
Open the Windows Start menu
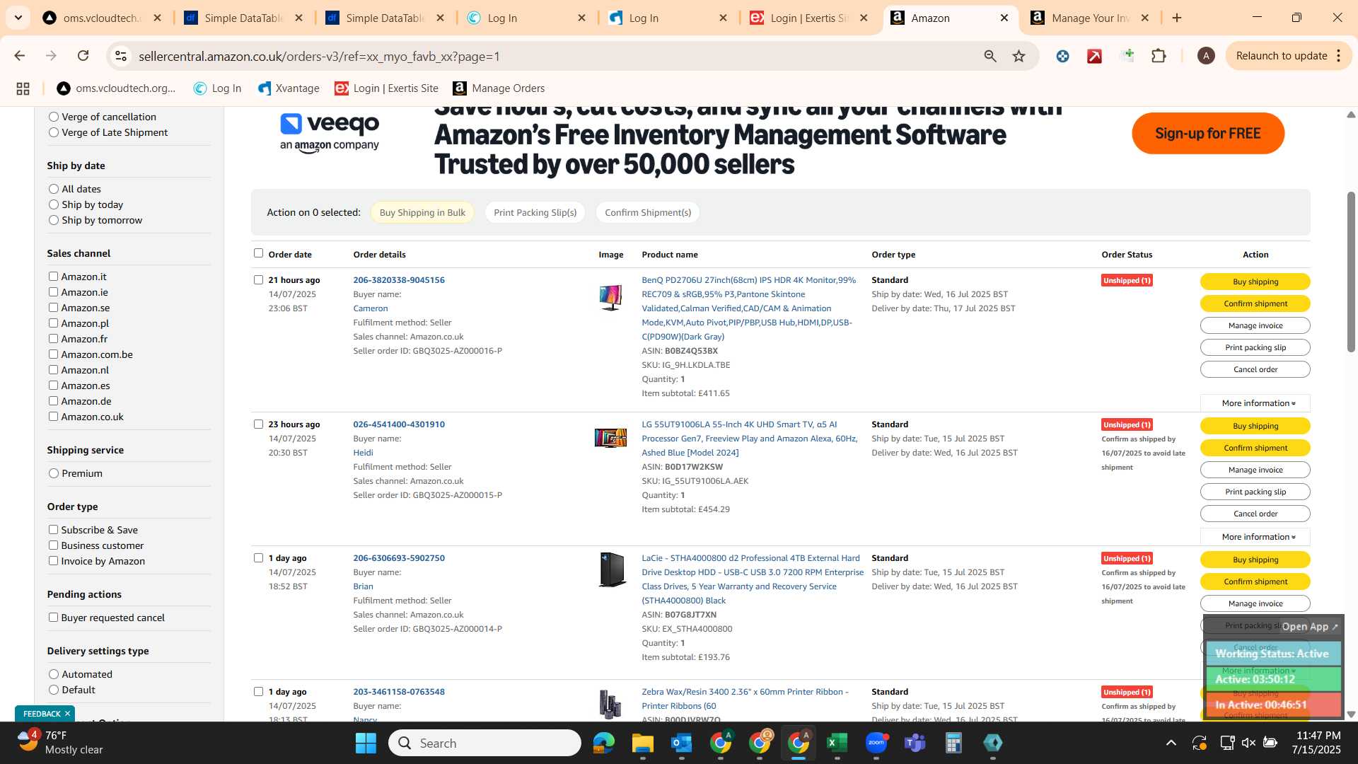click(x=366, y=743)
